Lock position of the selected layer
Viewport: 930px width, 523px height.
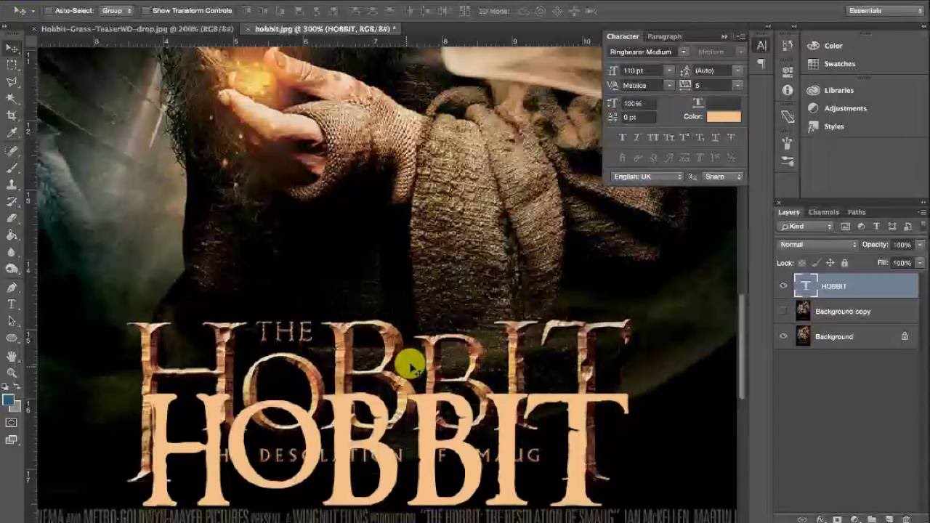click(x=830, y=263)
